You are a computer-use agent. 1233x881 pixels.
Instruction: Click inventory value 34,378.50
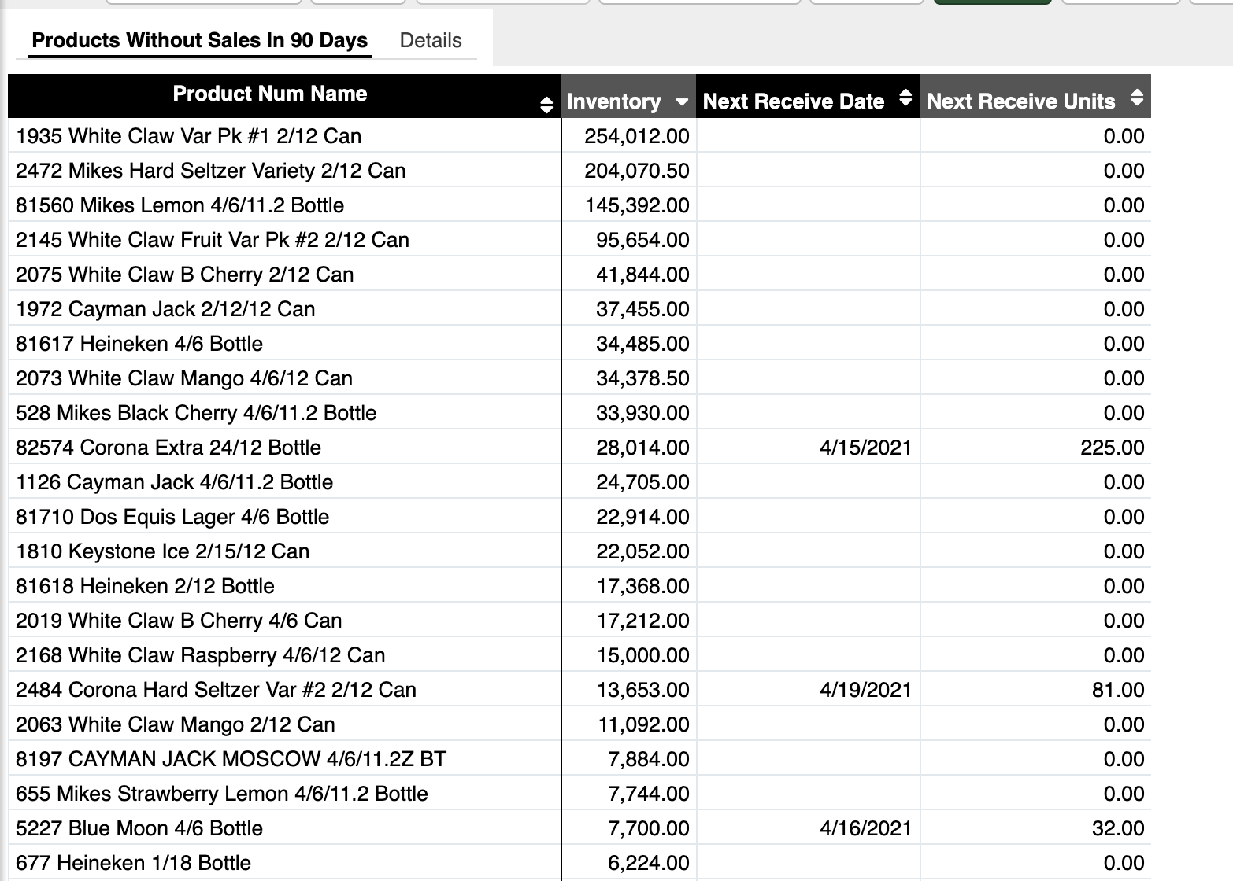pos(642,378)
